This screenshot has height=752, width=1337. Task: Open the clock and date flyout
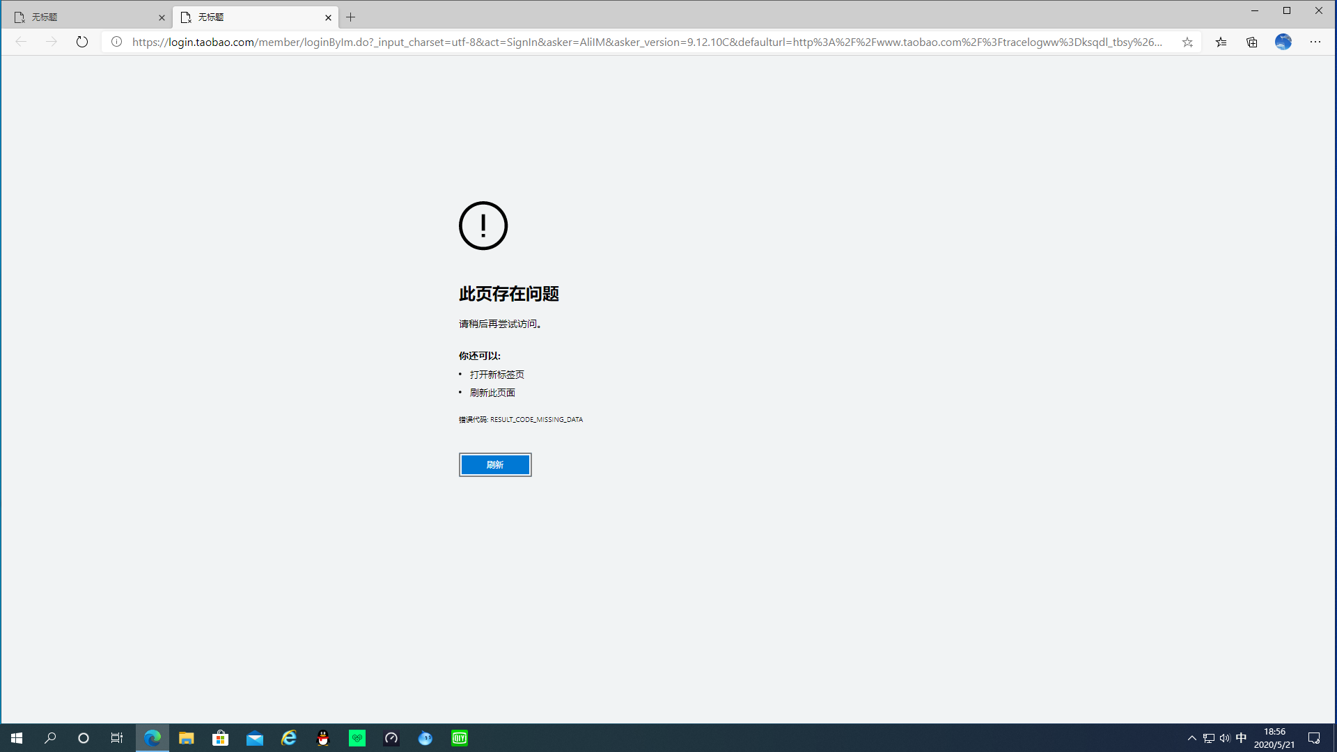coord(1274,738)
